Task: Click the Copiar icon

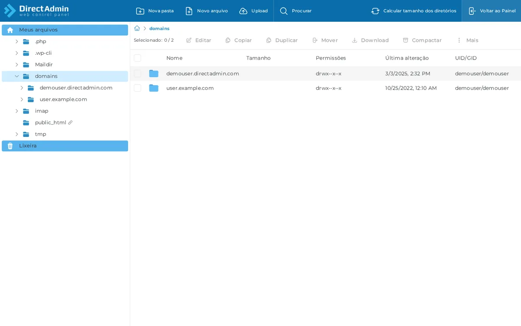Action: 228,40
